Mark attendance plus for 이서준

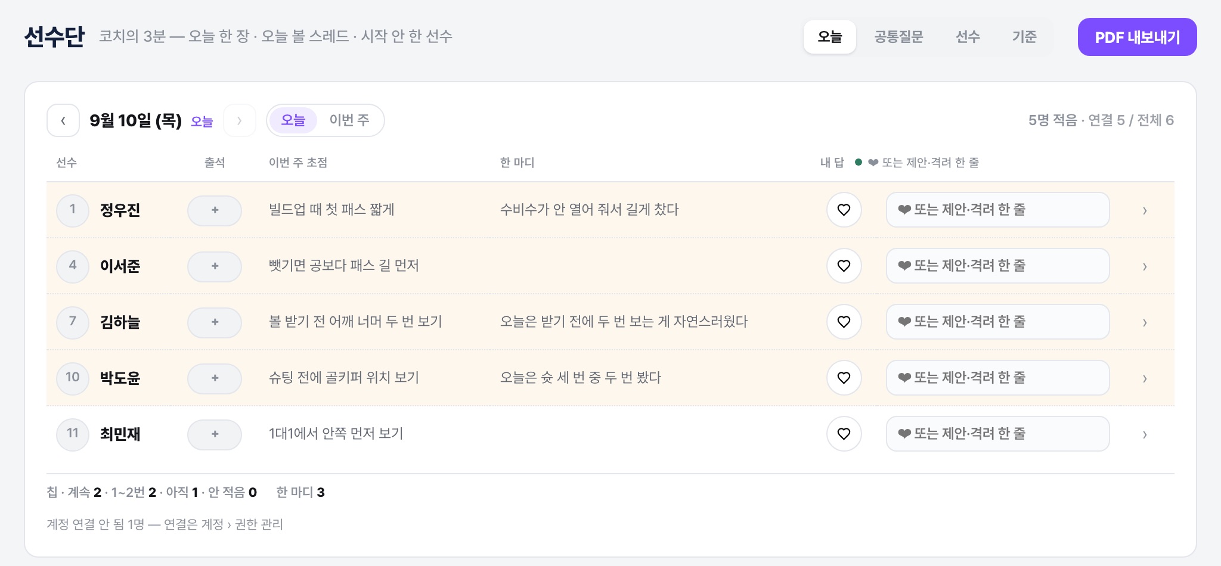(215, 266)
